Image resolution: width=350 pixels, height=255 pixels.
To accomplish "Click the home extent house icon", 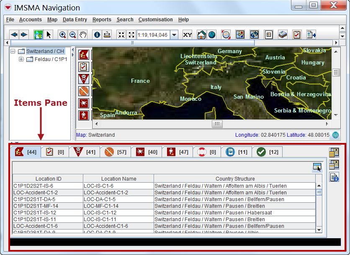I will pos(201,35).
